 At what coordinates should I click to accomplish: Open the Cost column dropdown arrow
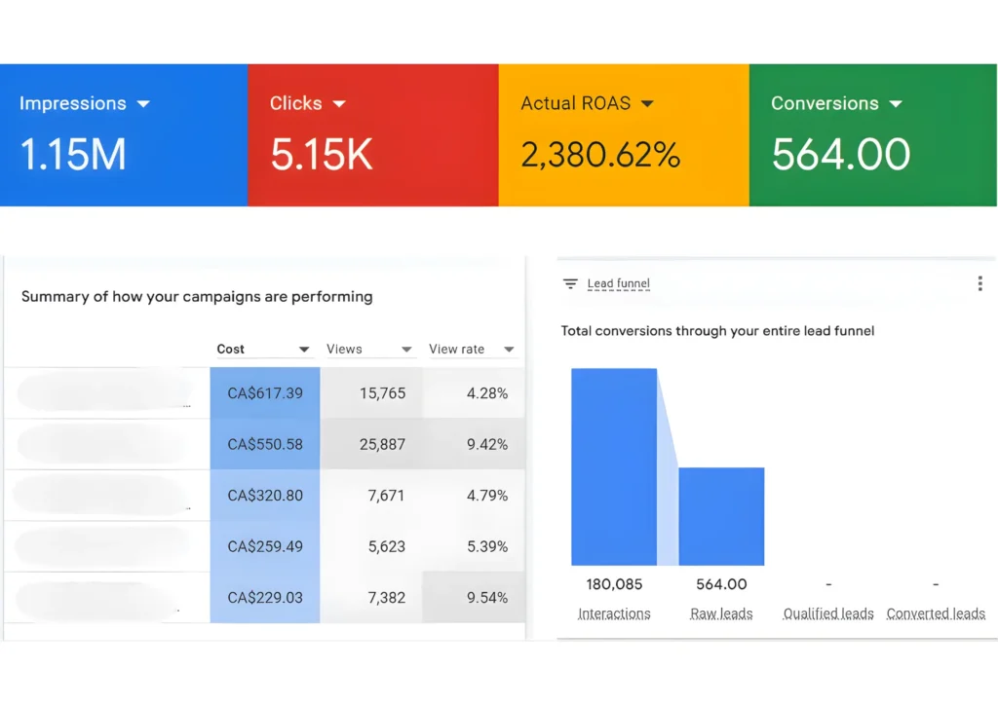click(304, 350)
